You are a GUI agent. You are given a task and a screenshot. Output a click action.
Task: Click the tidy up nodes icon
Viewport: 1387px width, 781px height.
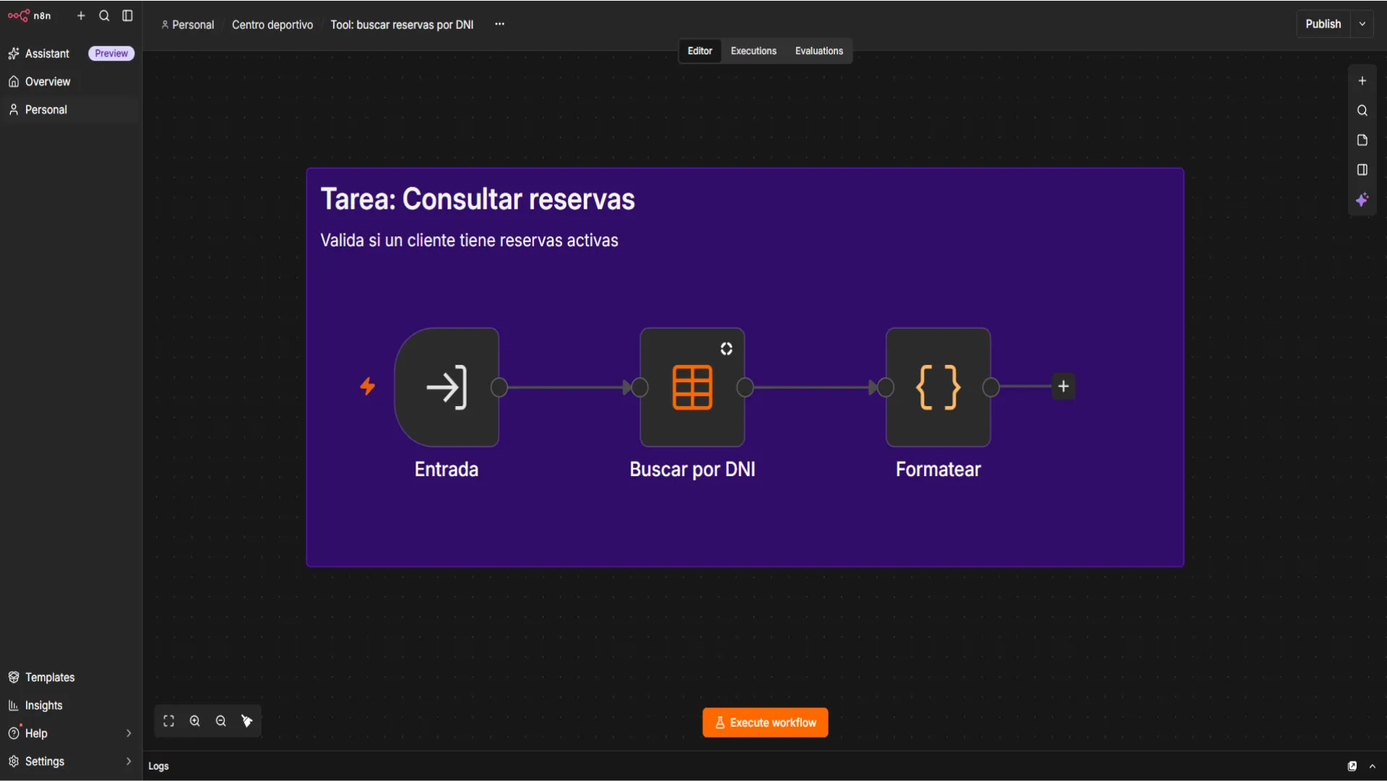pos(246,721)
